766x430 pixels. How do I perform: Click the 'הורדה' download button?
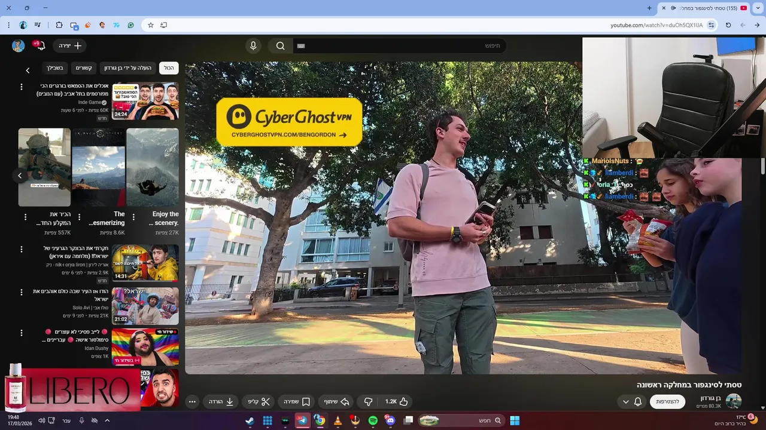(221, 402)
